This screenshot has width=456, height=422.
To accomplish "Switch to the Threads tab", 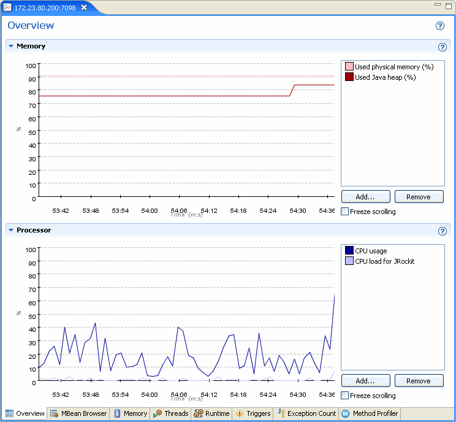I will point(171,413).
